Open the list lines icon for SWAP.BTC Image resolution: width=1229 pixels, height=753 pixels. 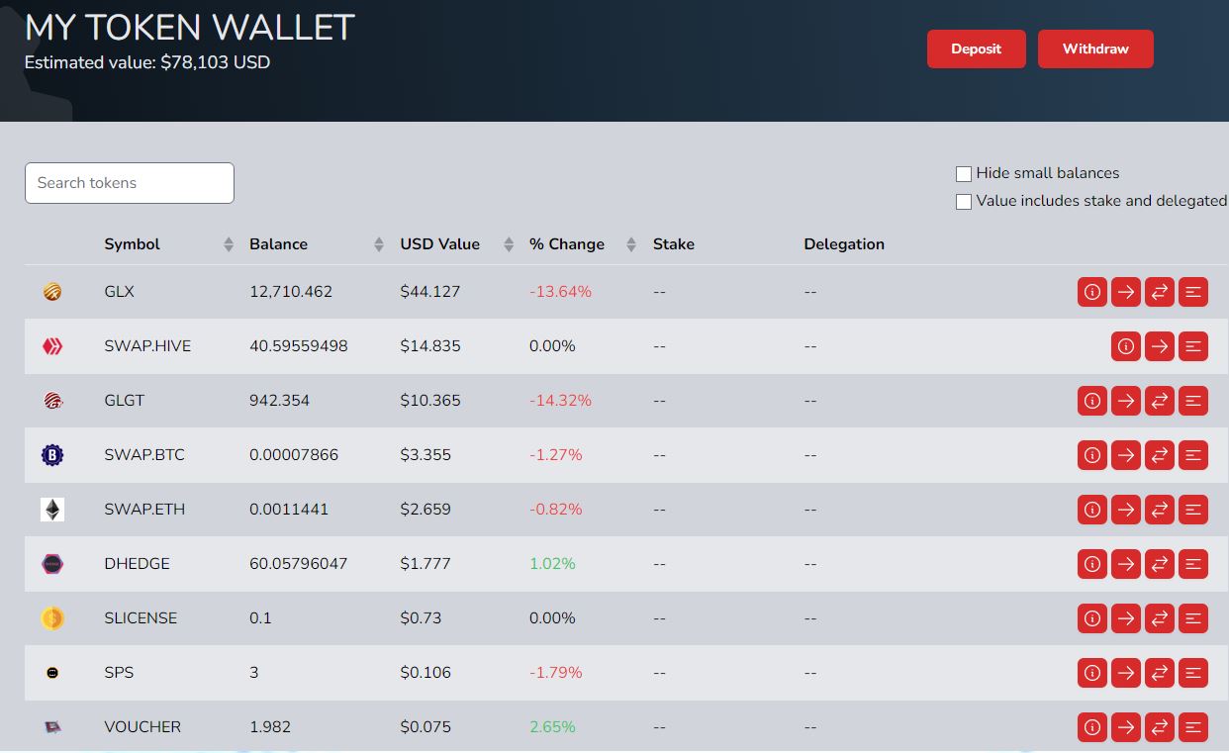[1193, 455]
